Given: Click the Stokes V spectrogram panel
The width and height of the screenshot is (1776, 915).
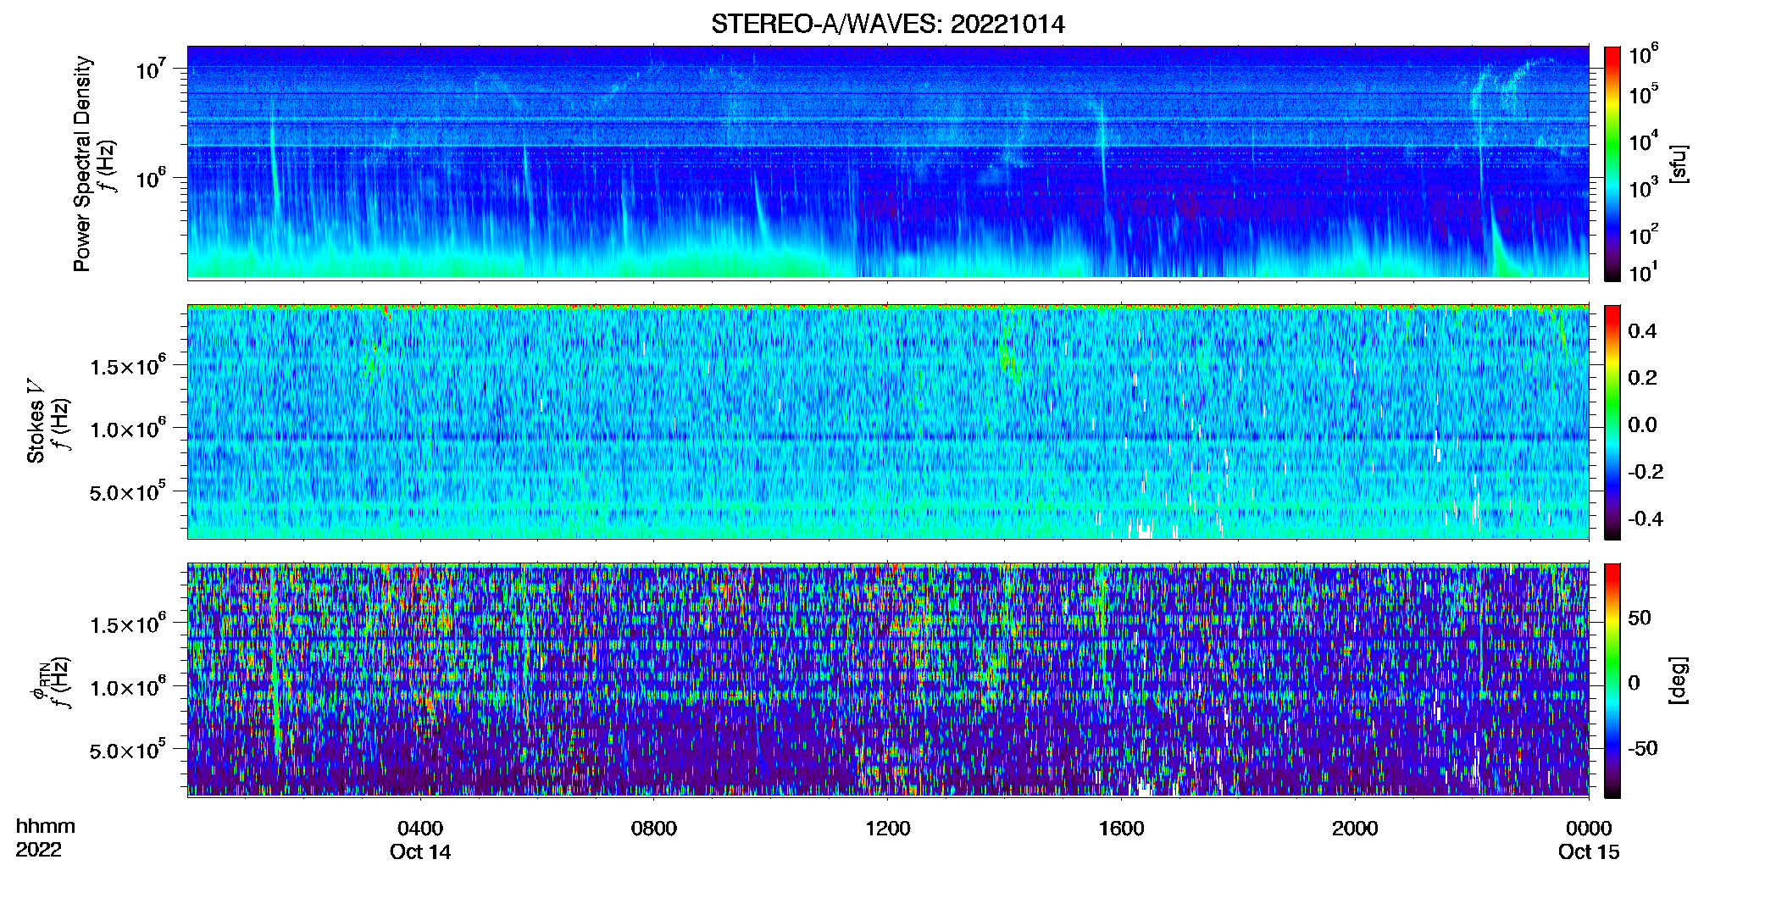Looking at the screenshot, I should point(888,421).
